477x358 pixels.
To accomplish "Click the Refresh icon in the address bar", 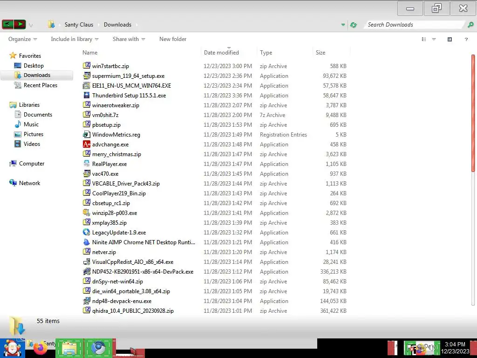I will (354, 25).
